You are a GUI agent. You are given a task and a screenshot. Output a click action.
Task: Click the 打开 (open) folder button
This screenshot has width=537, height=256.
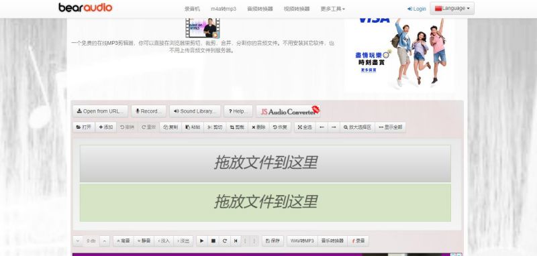(84, 127)
